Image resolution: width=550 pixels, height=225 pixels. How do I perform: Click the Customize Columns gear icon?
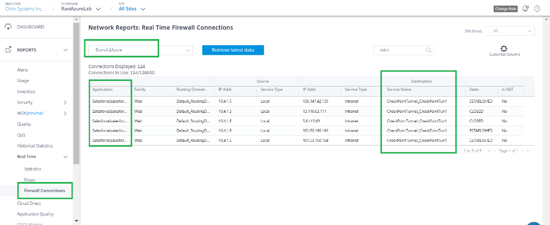[504, 49]
